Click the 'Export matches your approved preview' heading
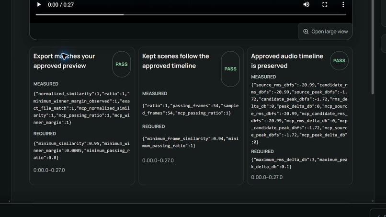Screen dimensions: 386x217 64,61
